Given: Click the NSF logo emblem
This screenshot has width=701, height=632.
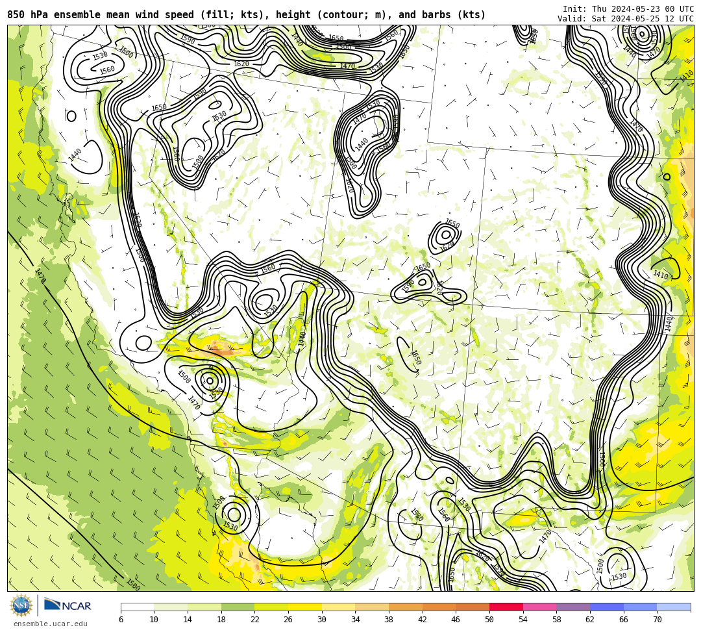Looking at the screenshot, I should (21, 605).
